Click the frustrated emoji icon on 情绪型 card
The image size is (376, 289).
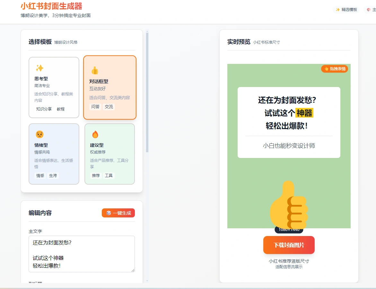click(x=40, y=134)
